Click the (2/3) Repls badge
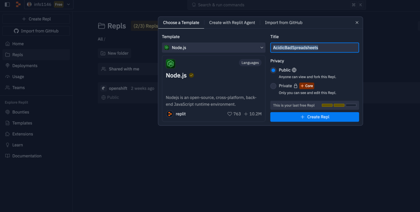420x212 pixels. [x=145, y=26]
